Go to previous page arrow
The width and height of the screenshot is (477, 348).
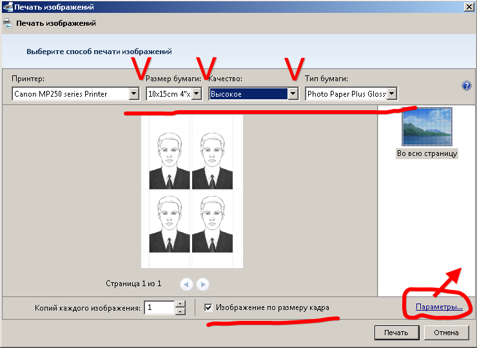point(186,284)
